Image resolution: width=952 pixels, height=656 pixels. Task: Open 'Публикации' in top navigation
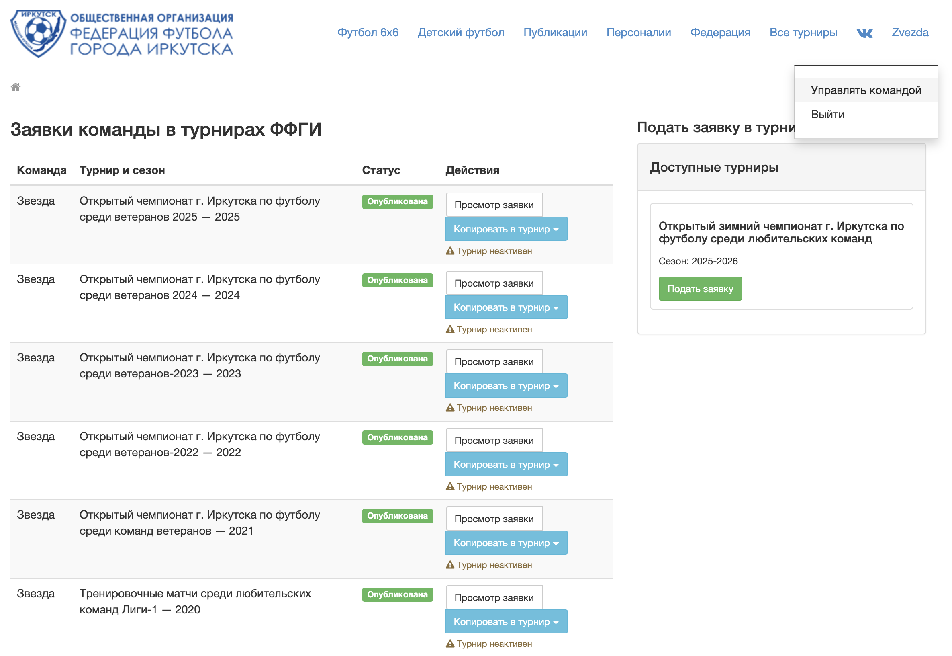(555, 33)
